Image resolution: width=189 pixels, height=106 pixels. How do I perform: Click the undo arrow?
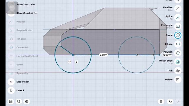coord(170,102)
